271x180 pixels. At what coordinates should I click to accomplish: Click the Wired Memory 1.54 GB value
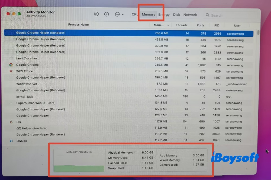pos(198,160)
